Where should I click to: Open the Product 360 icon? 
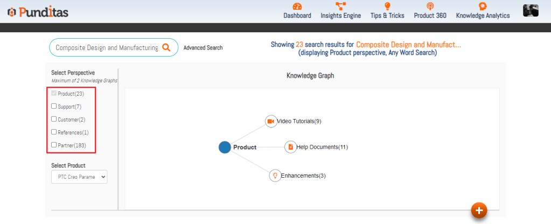coord(430,6)
